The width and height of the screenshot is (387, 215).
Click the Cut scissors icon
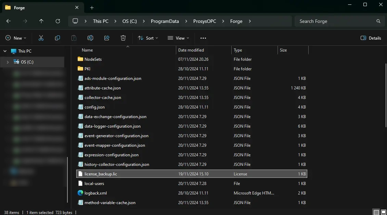(x=41, y=38)
